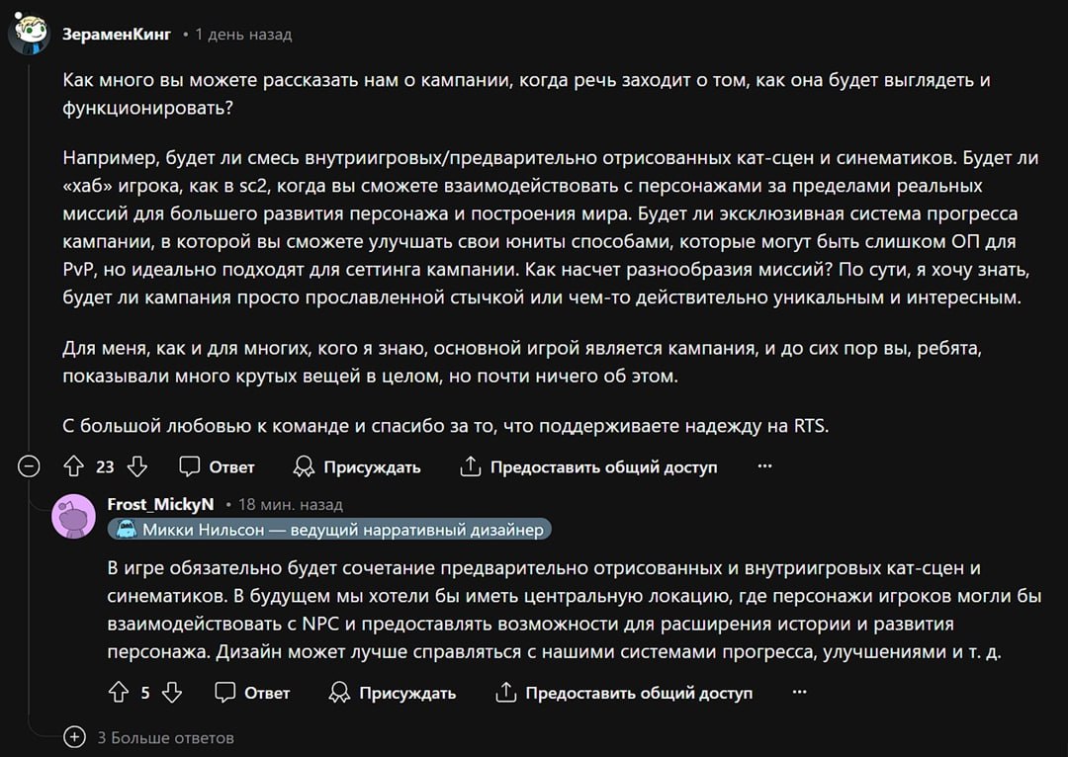The height and width of the screenshot is (757, 1068).
Task: Collapse the ЗераменКинг comment thread
Action: click(29, 466)
